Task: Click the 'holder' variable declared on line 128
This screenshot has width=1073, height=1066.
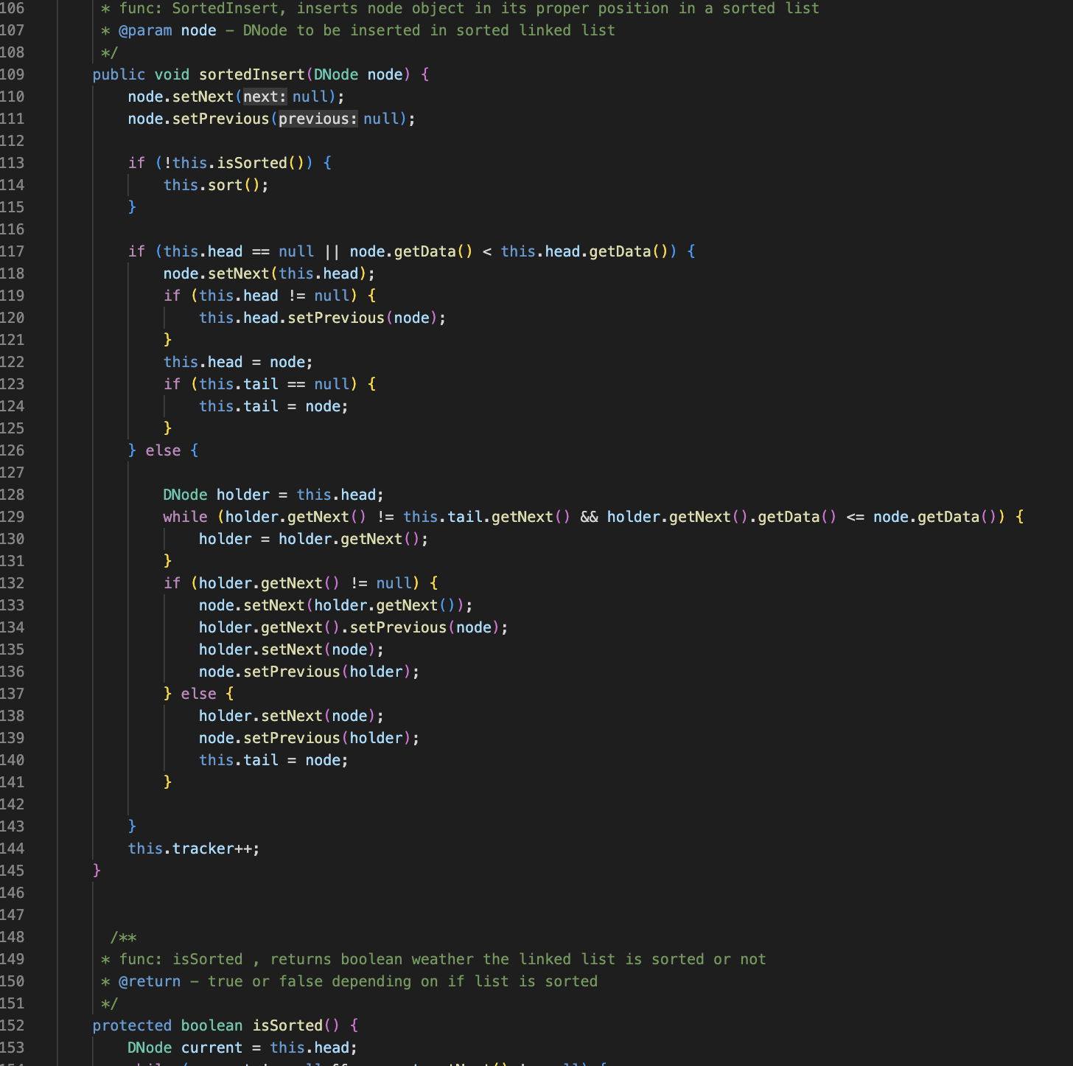Action: point(243,495)
